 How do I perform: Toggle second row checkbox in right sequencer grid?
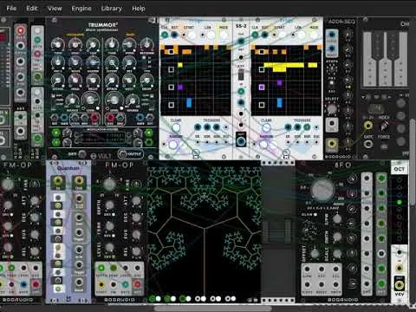tap(262, 69)
